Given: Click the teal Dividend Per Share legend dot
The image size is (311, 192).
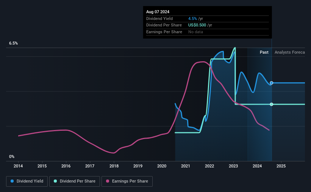Looking at the screenshot, I should pyautogui.click(x=55, y=181).
